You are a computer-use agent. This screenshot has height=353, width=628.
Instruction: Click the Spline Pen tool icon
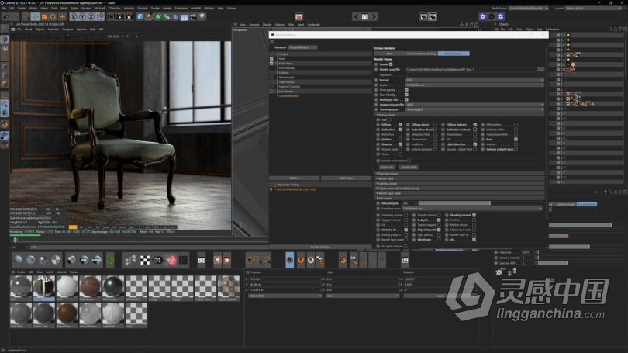(149, 17)
